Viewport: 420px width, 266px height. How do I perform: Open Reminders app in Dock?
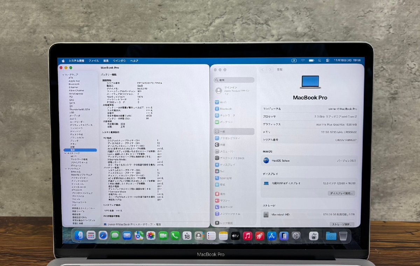(x=211, y=236)
